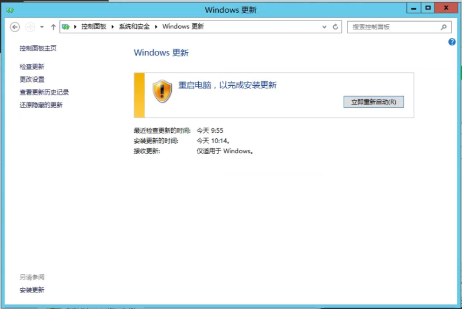Screen dimensions: 462x309
Task: Click the forward navigation arrow
Action: pyautogui.click(x=30, y=27)
